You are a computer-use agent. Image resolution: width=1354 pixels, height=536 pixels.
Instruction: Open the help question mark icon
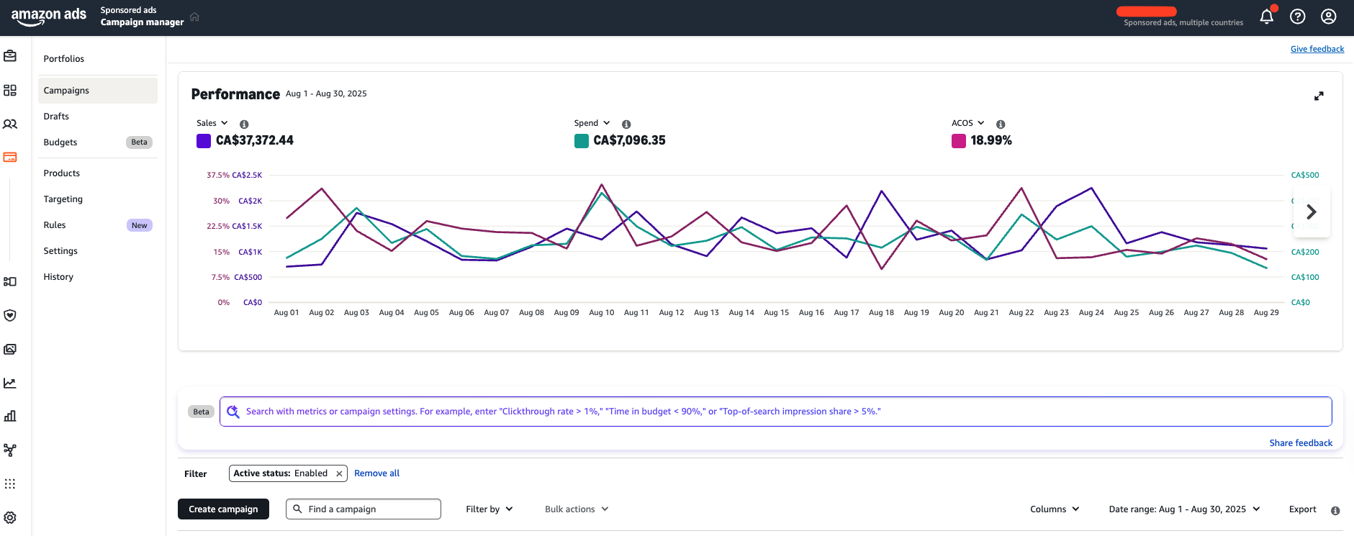point(1297,17)
